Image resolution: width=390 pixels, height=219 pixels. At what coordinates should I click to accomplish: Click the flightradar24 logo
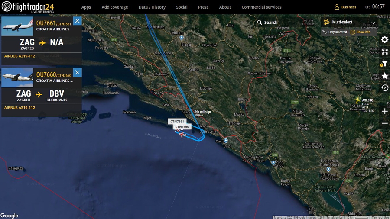click(28, 6)
